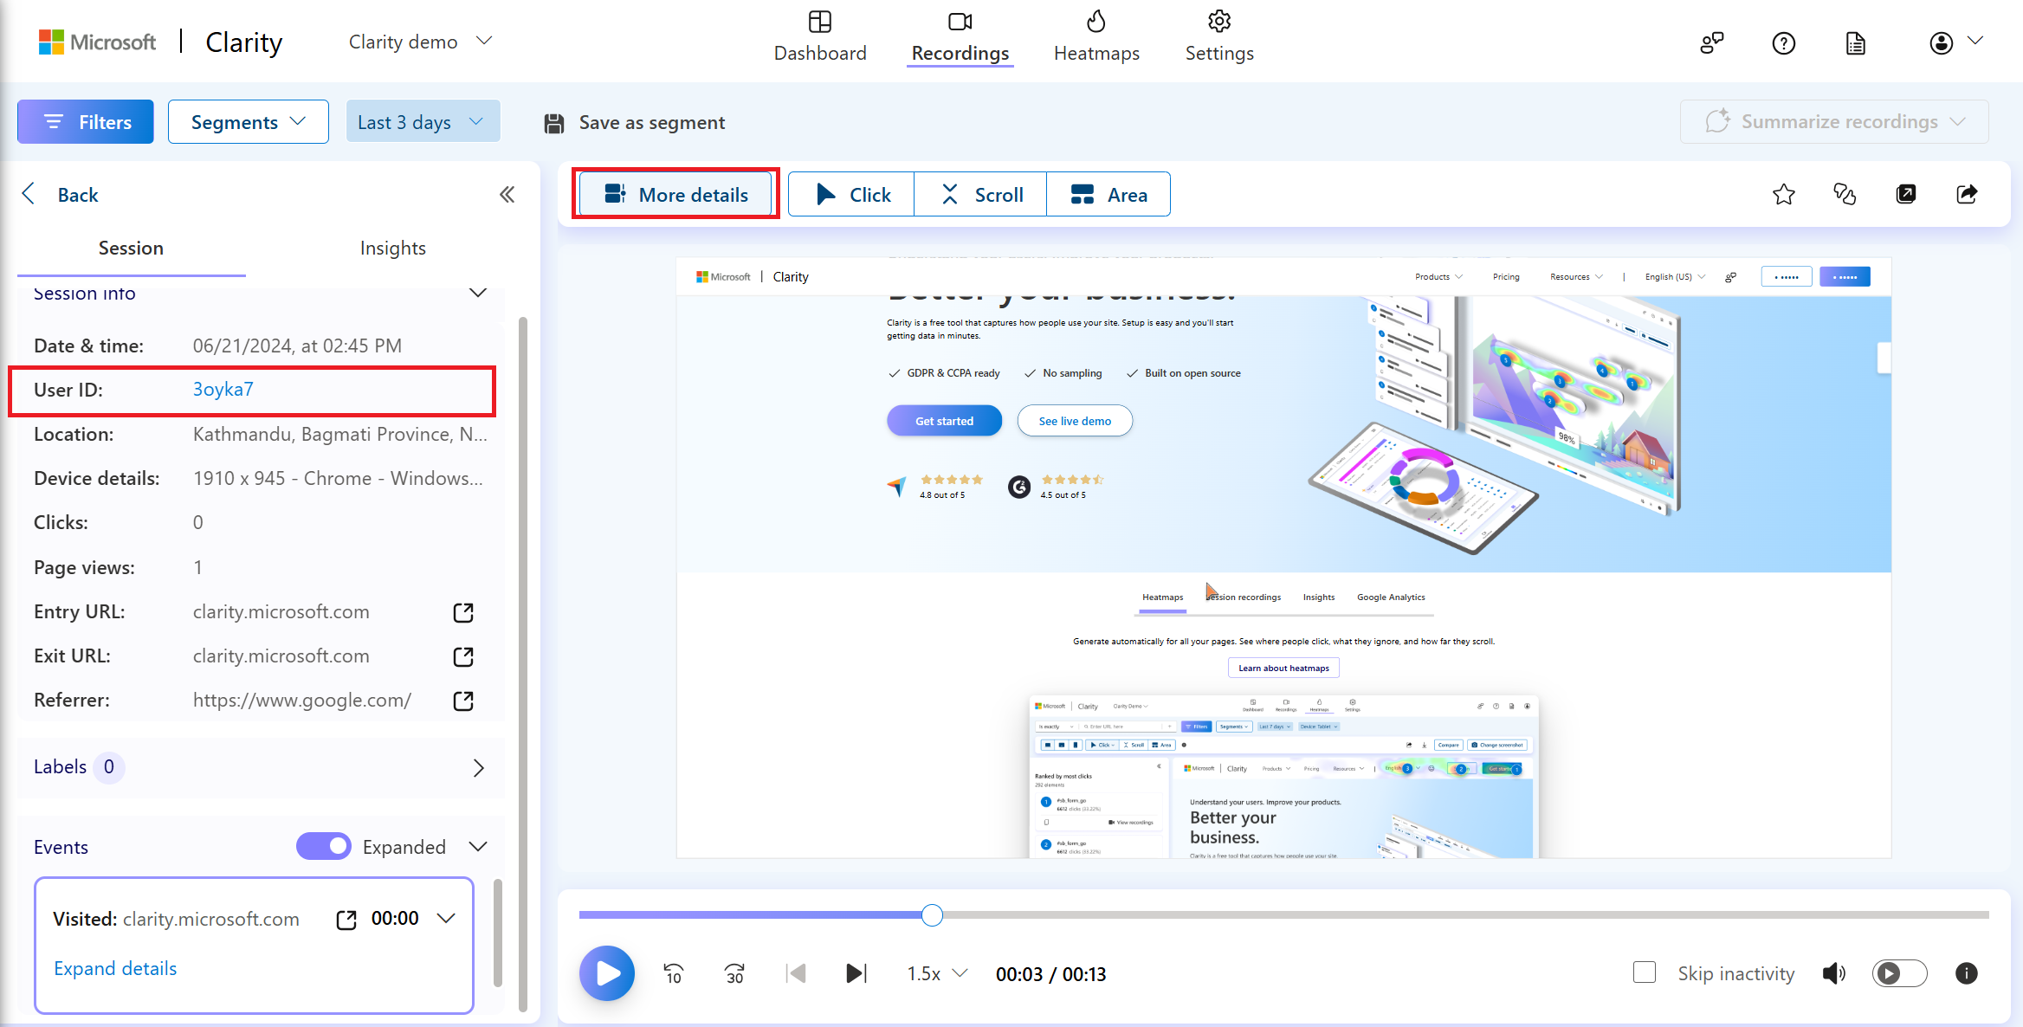Collapse the Events section chevron
The height and width of the screenshot is (1027, 2023).
pyautogui.click(x=478, y=846)
